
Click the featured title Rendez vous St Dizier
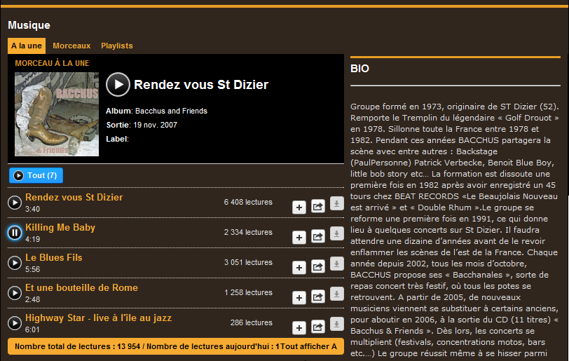tap(201, 85)
